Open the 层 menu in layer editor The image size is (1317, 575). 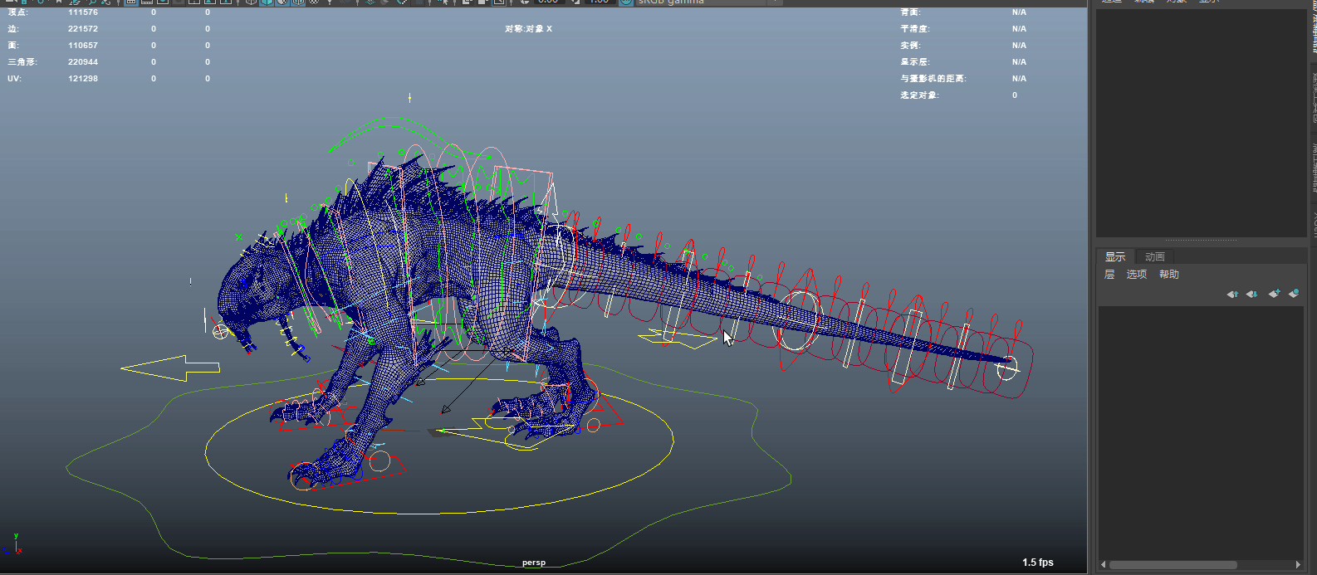pos(1109,275)
